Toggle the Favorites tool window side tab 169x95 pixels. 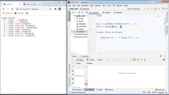[69, 82]
